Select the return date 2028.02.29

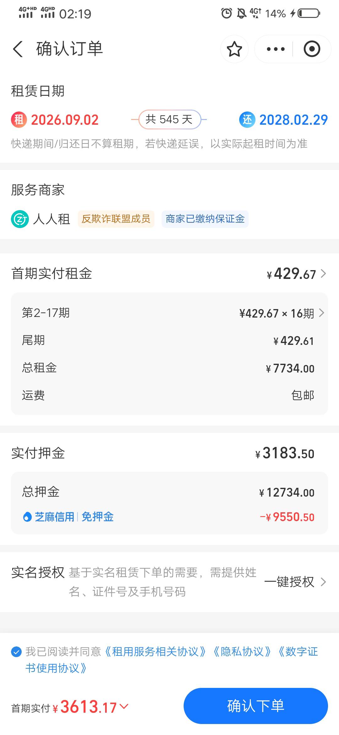click(x=293, y=120)
